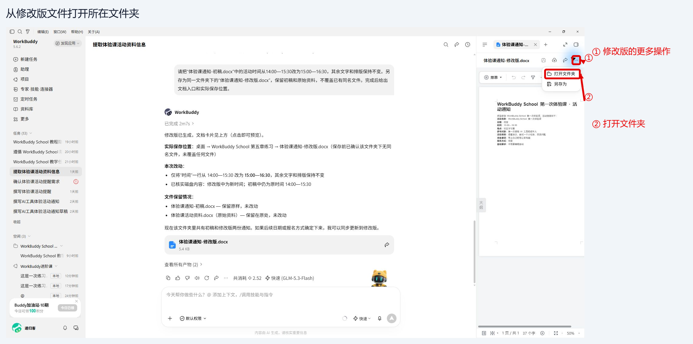
Task: Toggle the left sidebar panel icon
Action: [12, 32]
